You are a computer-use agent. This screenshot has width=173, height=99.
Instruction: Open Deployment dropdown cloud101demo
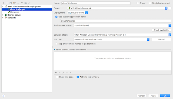coord(78,13)
